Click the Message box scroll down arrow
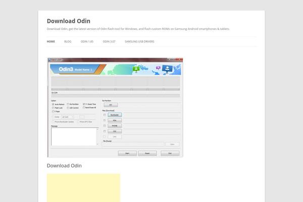The height and width of the screenshot is (202, 303). (x=97, y=144)
